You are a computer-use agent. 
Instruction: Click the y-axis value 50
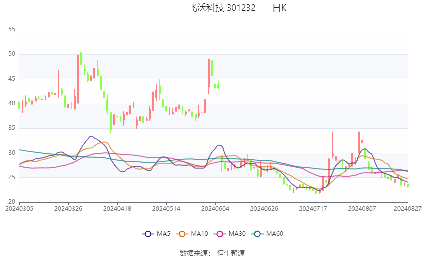pyautogui.click(x=12, y=54)
